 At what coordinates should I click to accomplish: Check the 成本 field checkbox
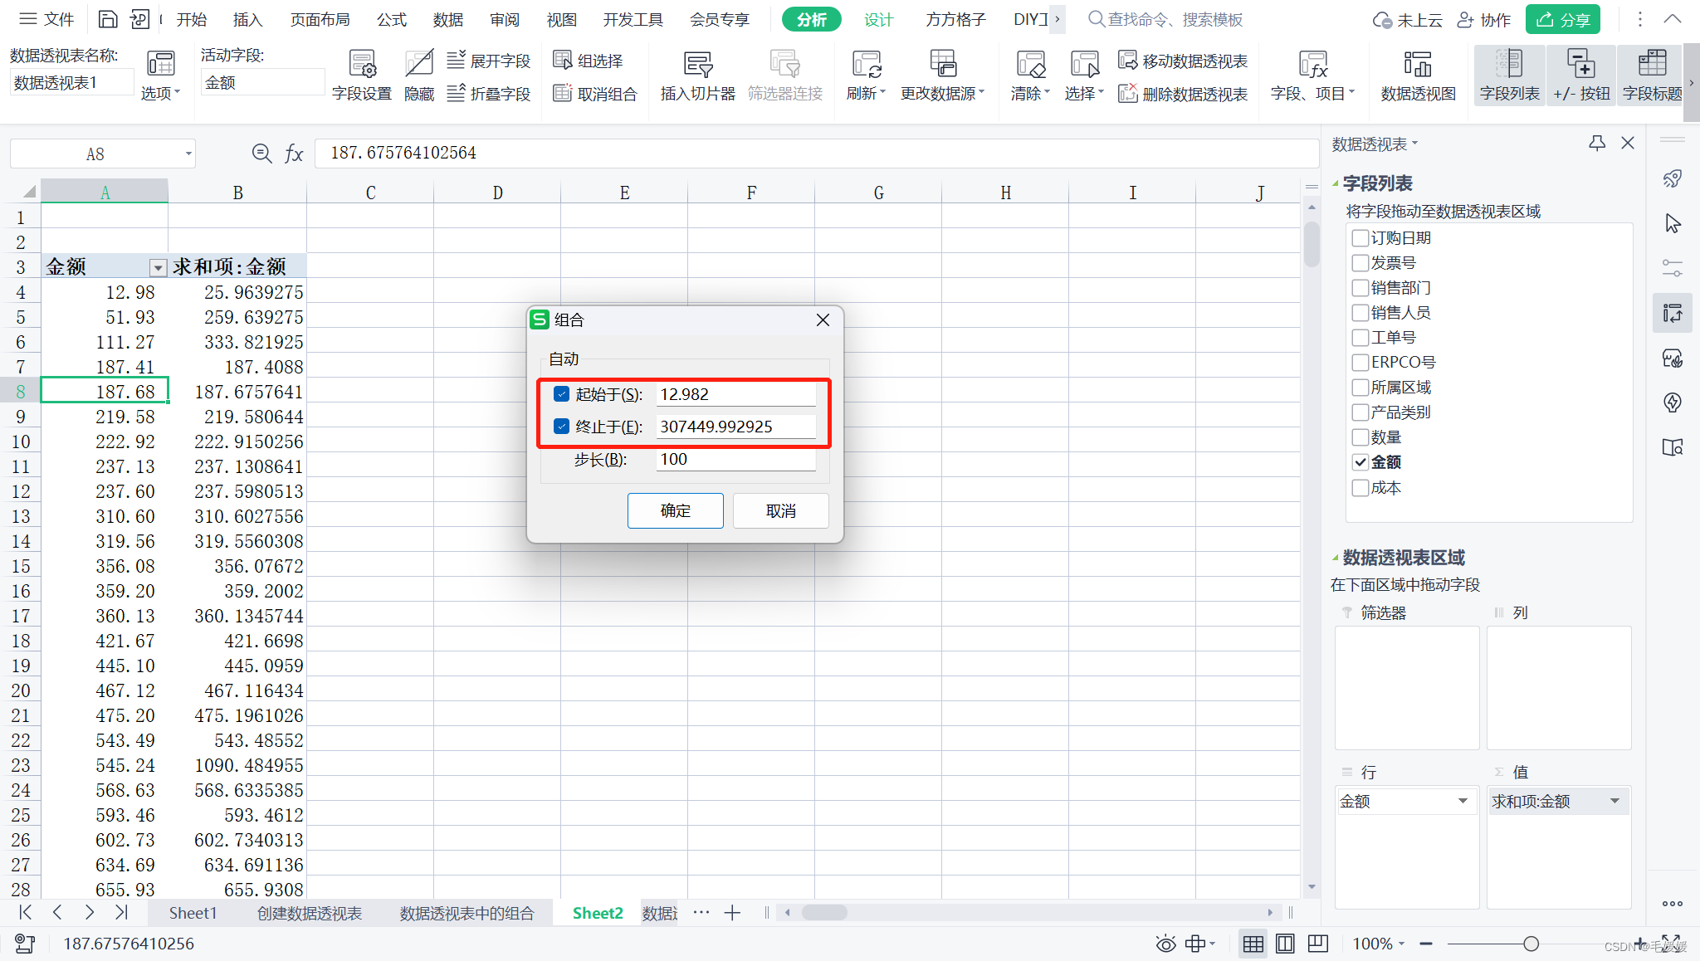tap(1360, 488)
